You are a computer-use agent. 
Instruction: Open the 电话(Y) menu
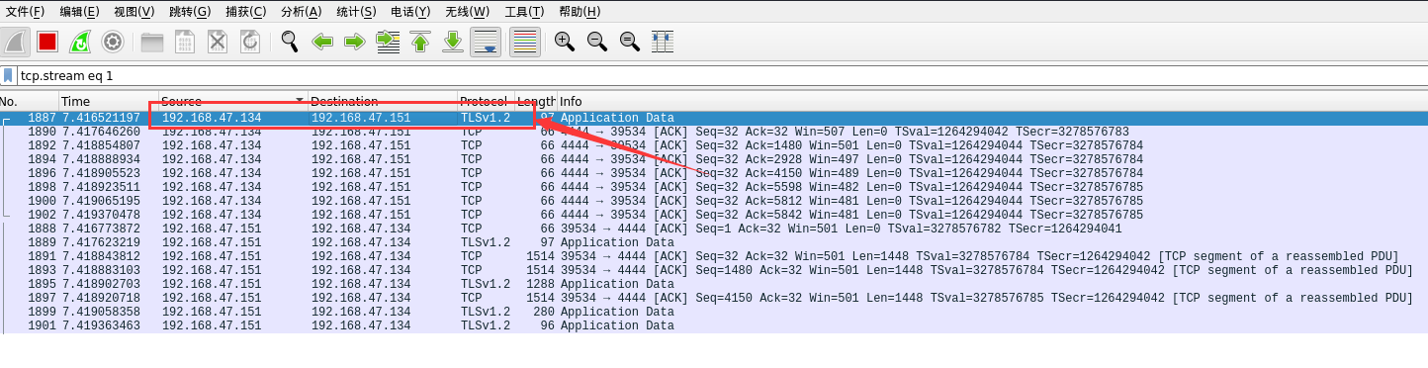pos(410,12)
